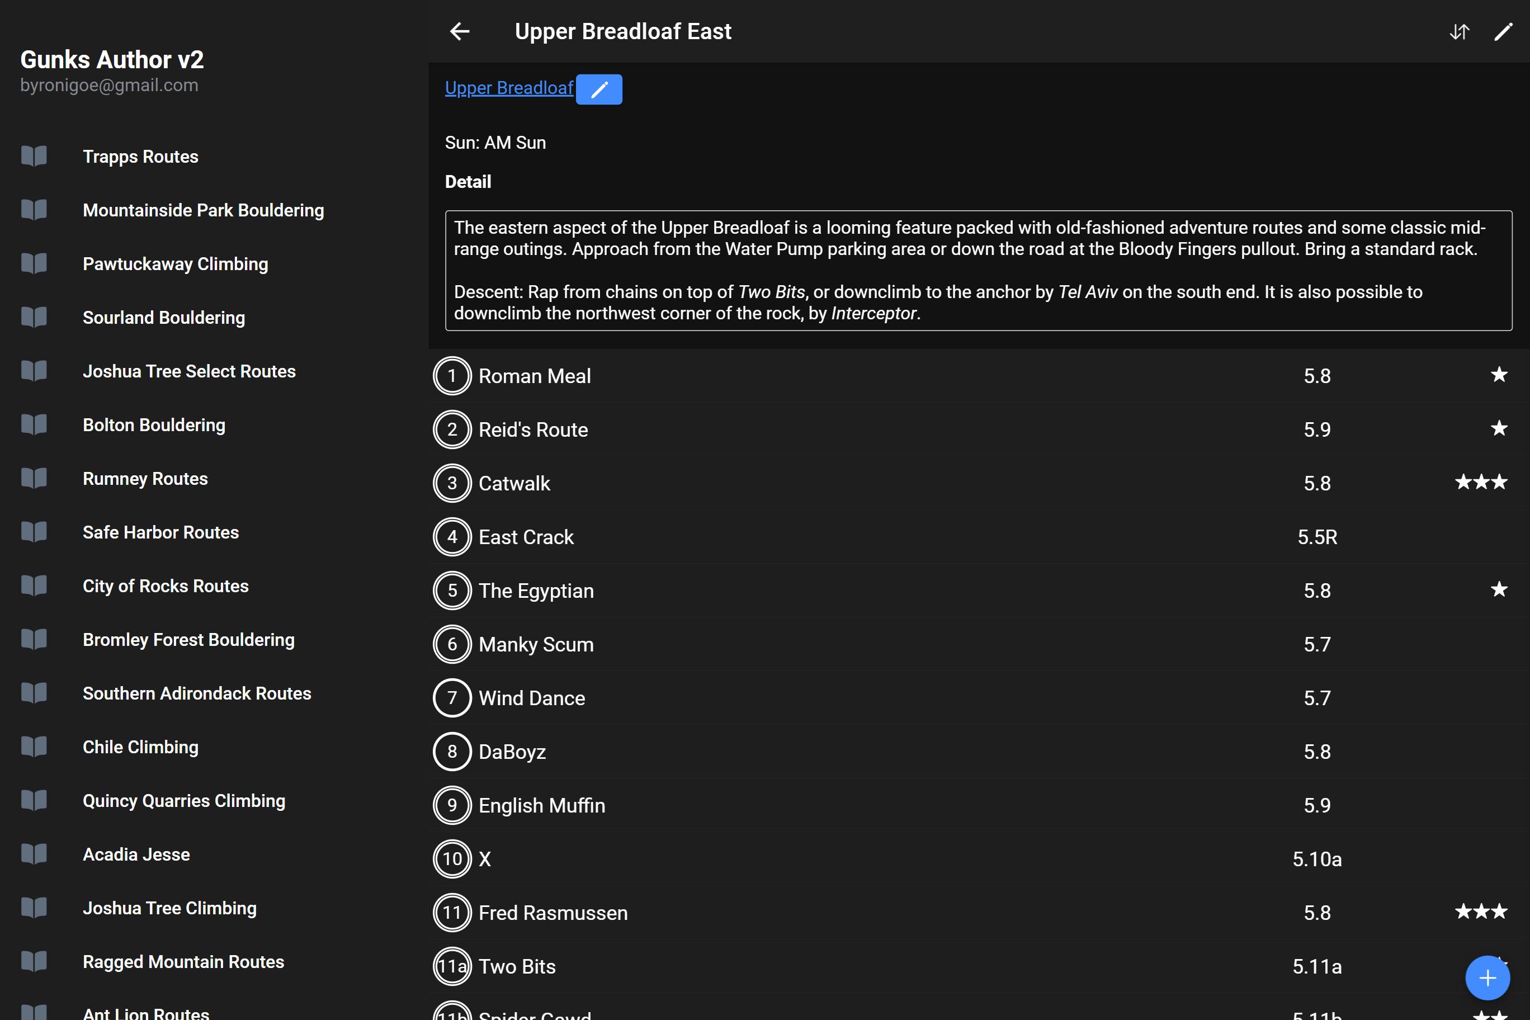The height and width of the screenshot is (1020, 1530).
Task: Go back using the arrow icon
Action: [x=460, y=31]
